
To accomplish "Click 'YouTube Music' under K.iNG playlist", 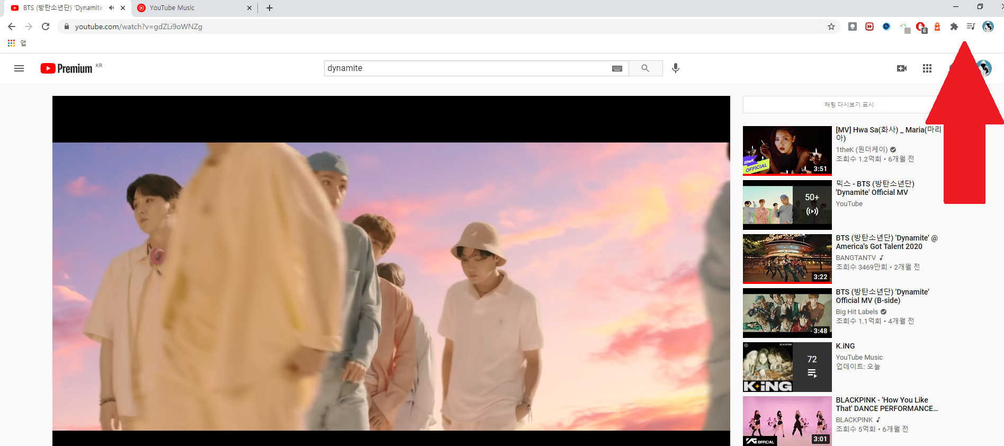I will (859, 357).
